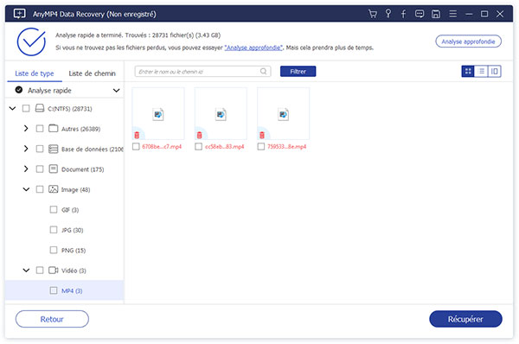Image resolution: width=519 pixels, height=344 pixels.
Task: Switch to Liste de chemin tab
Action: tap(92, 73)
